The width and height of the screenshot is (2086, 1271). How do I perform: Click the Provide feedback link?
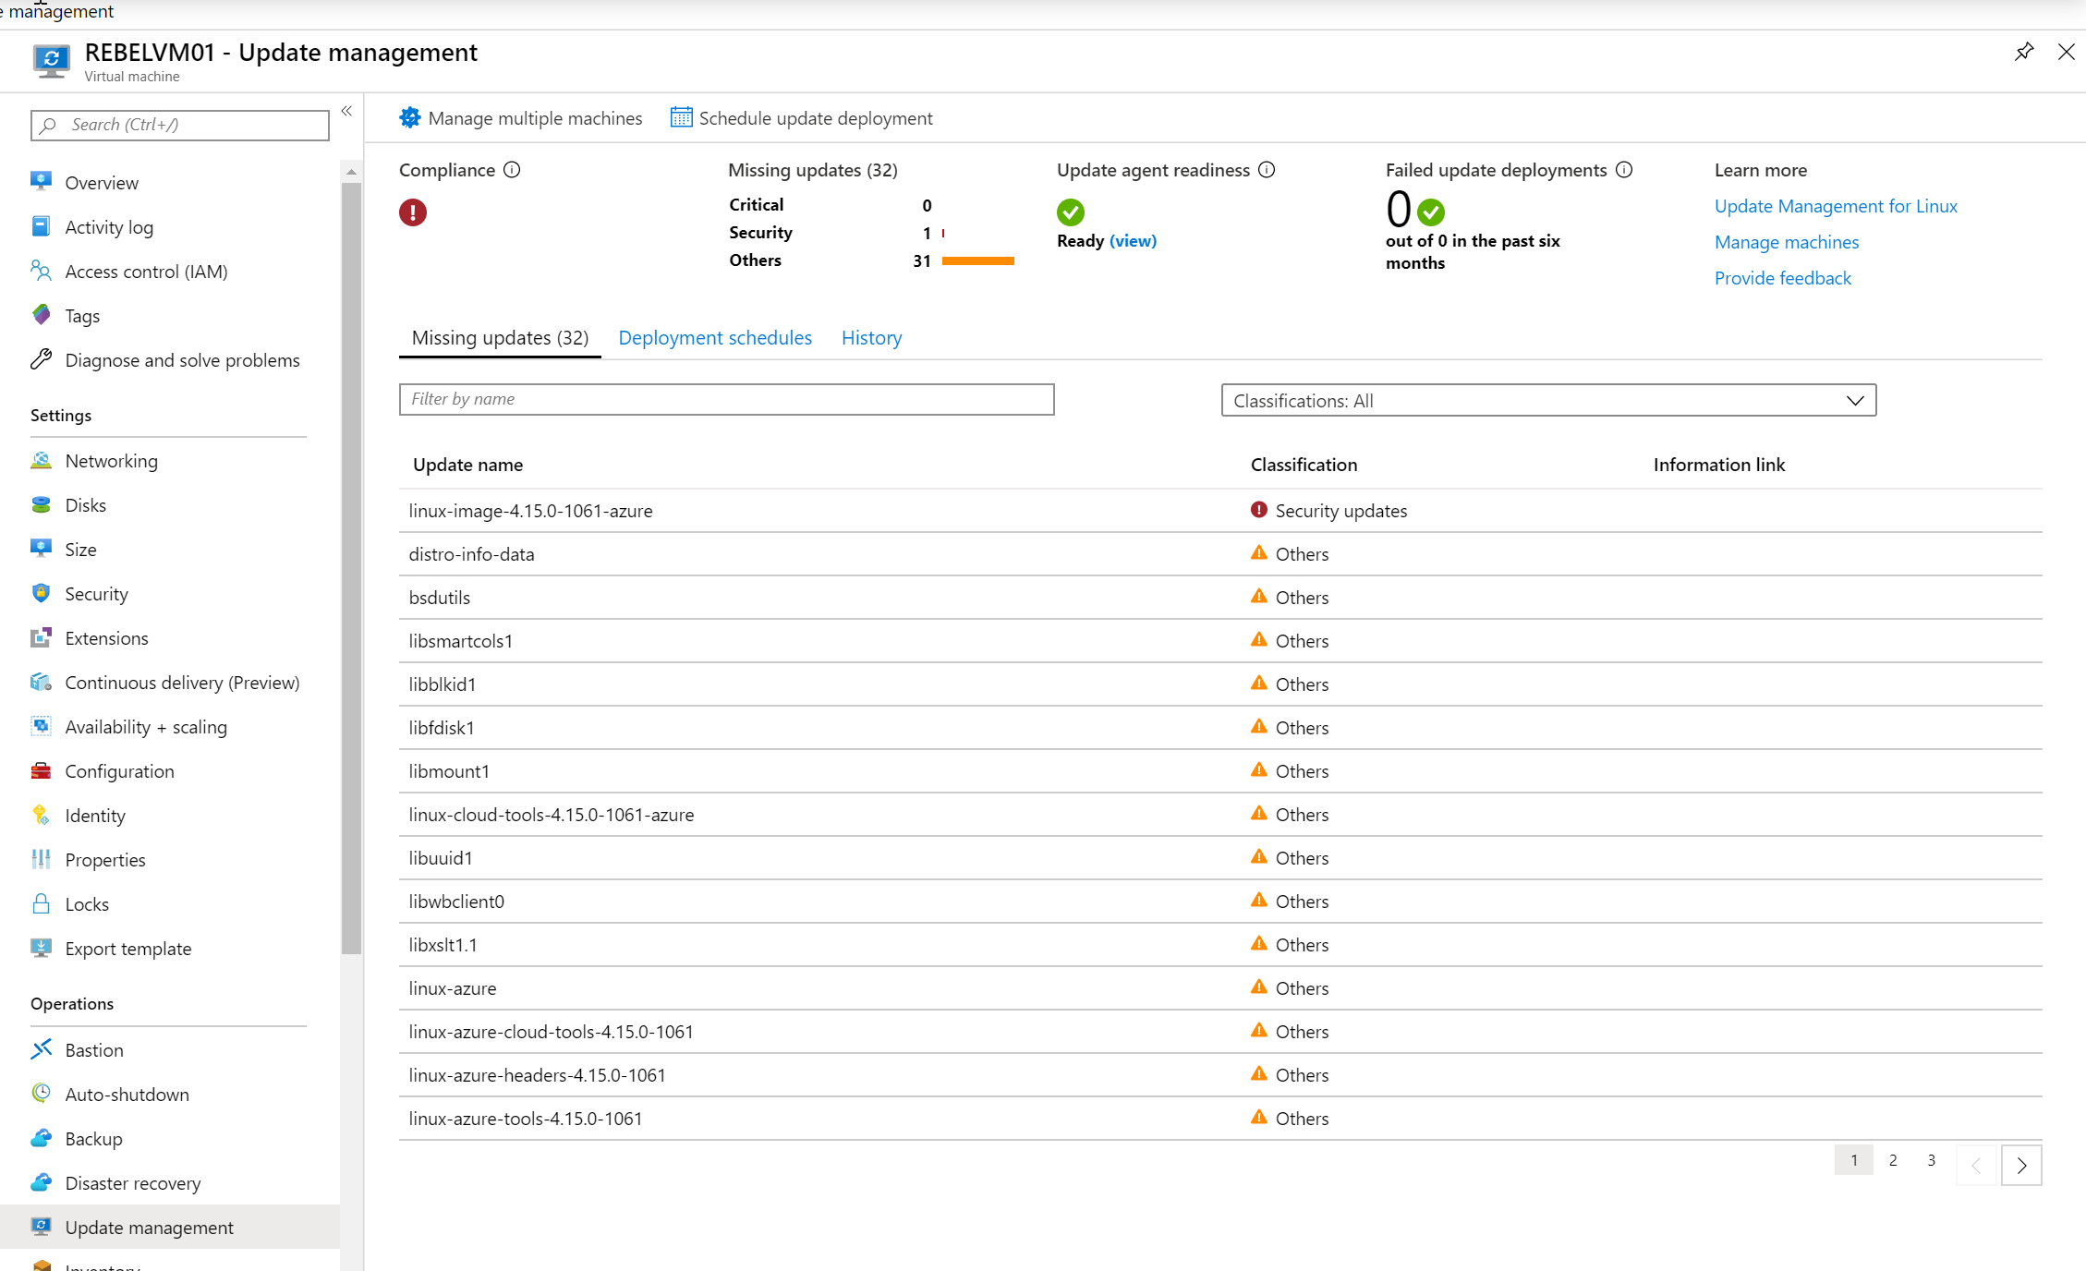(x=1782, y=278)
